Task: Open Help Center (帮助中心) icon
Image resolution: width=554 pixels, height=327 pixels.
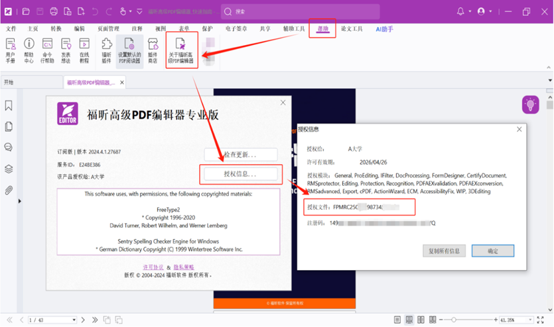Action: [29, 50]
